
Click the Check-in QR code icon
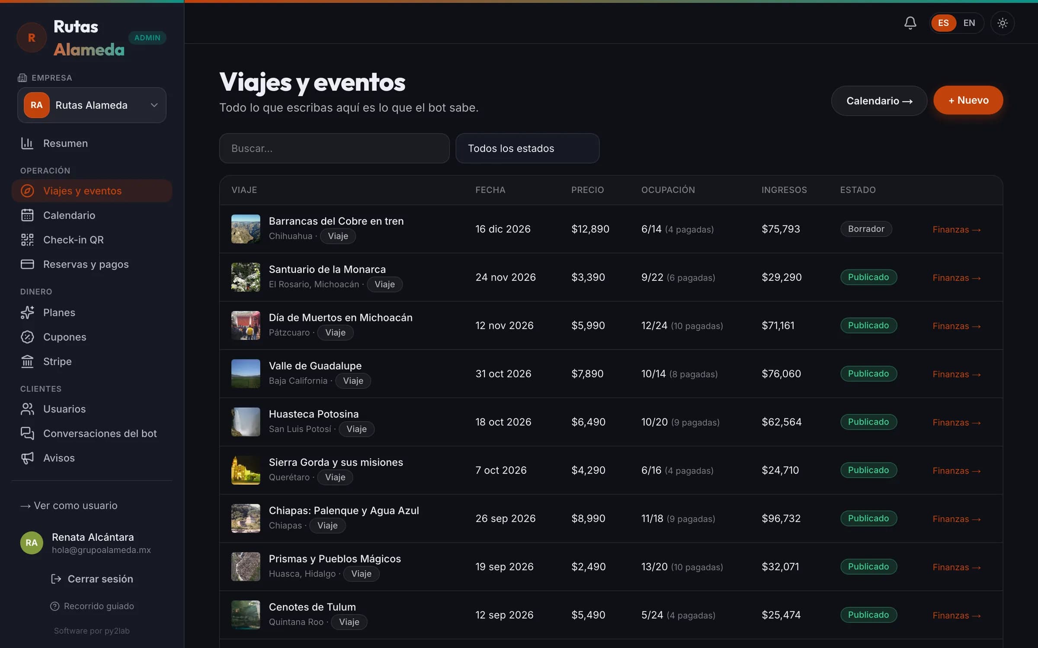click(27, 240)
